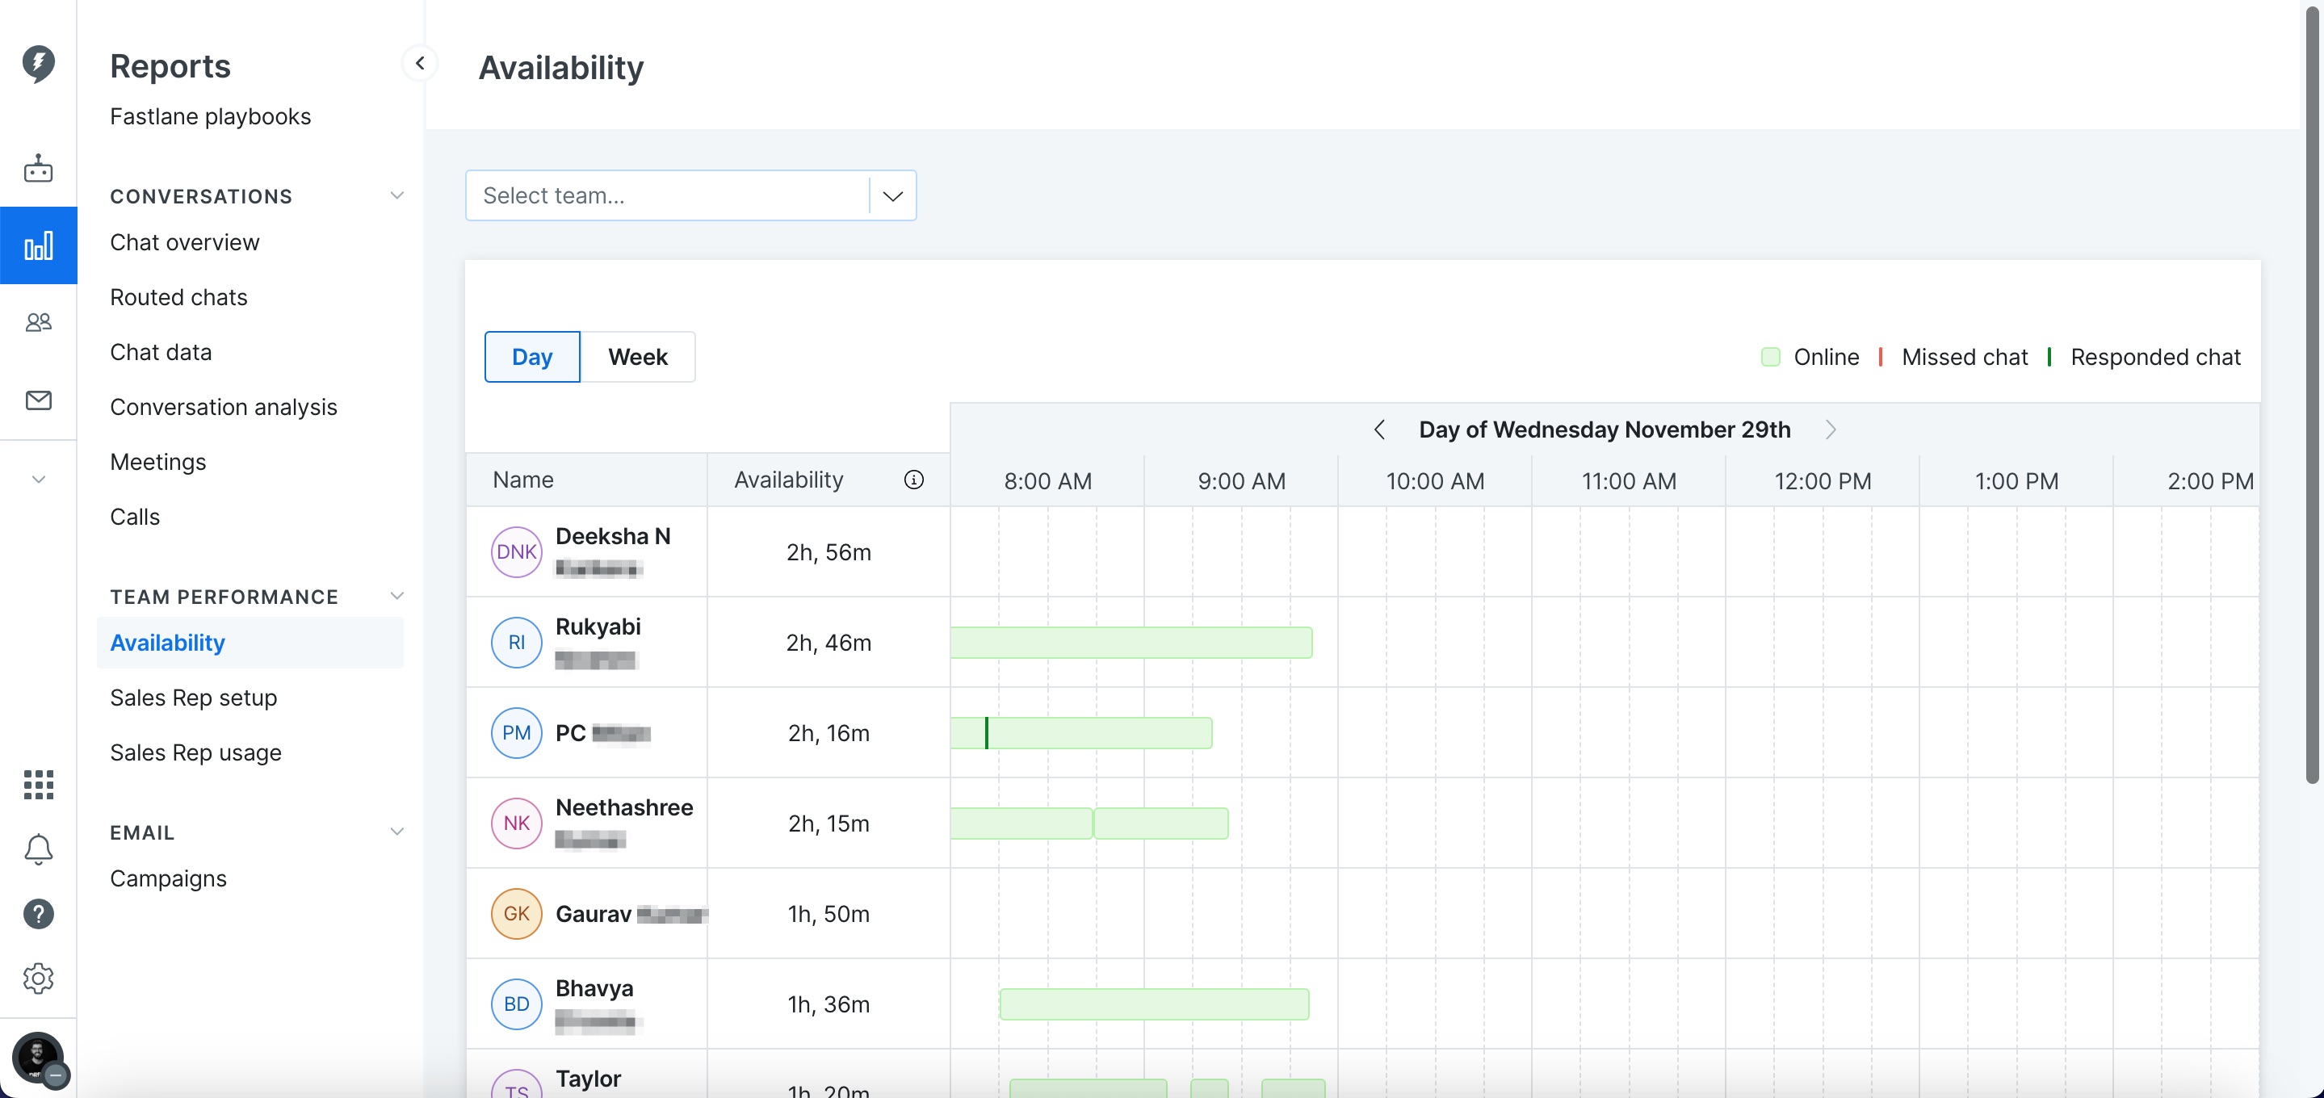Click the user profile avatar
The height and width of the screenshot is (1098, 2324).
[38, 1058]
